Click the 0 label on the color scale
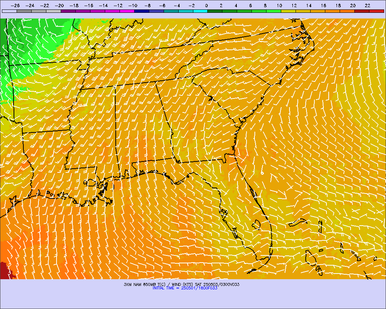This screenshot has width=386, height=309. click(206, 6)
